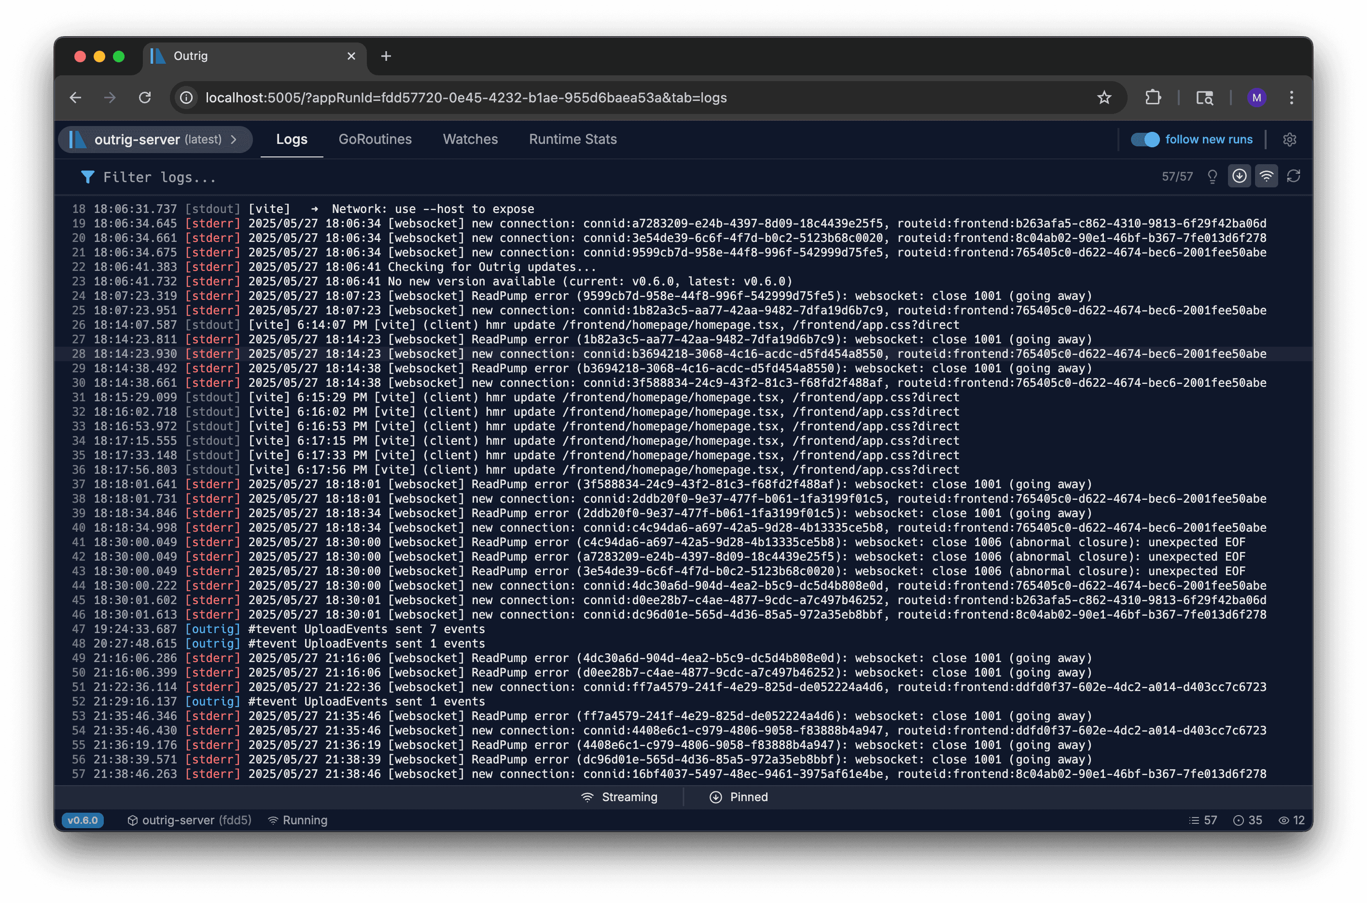This screenshot has width=1367, height=903.
Task: Switch to the Runtime Stats tab
Action: click(572, 139)
